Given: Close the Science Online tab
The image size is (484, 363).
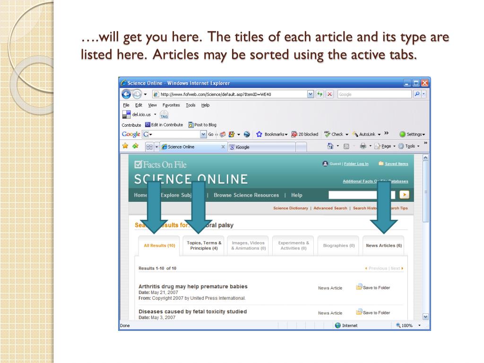Looking at the screenshot, I should click(223, 147).
